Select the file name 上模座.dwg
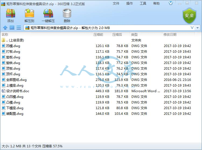 coord(15,85)
